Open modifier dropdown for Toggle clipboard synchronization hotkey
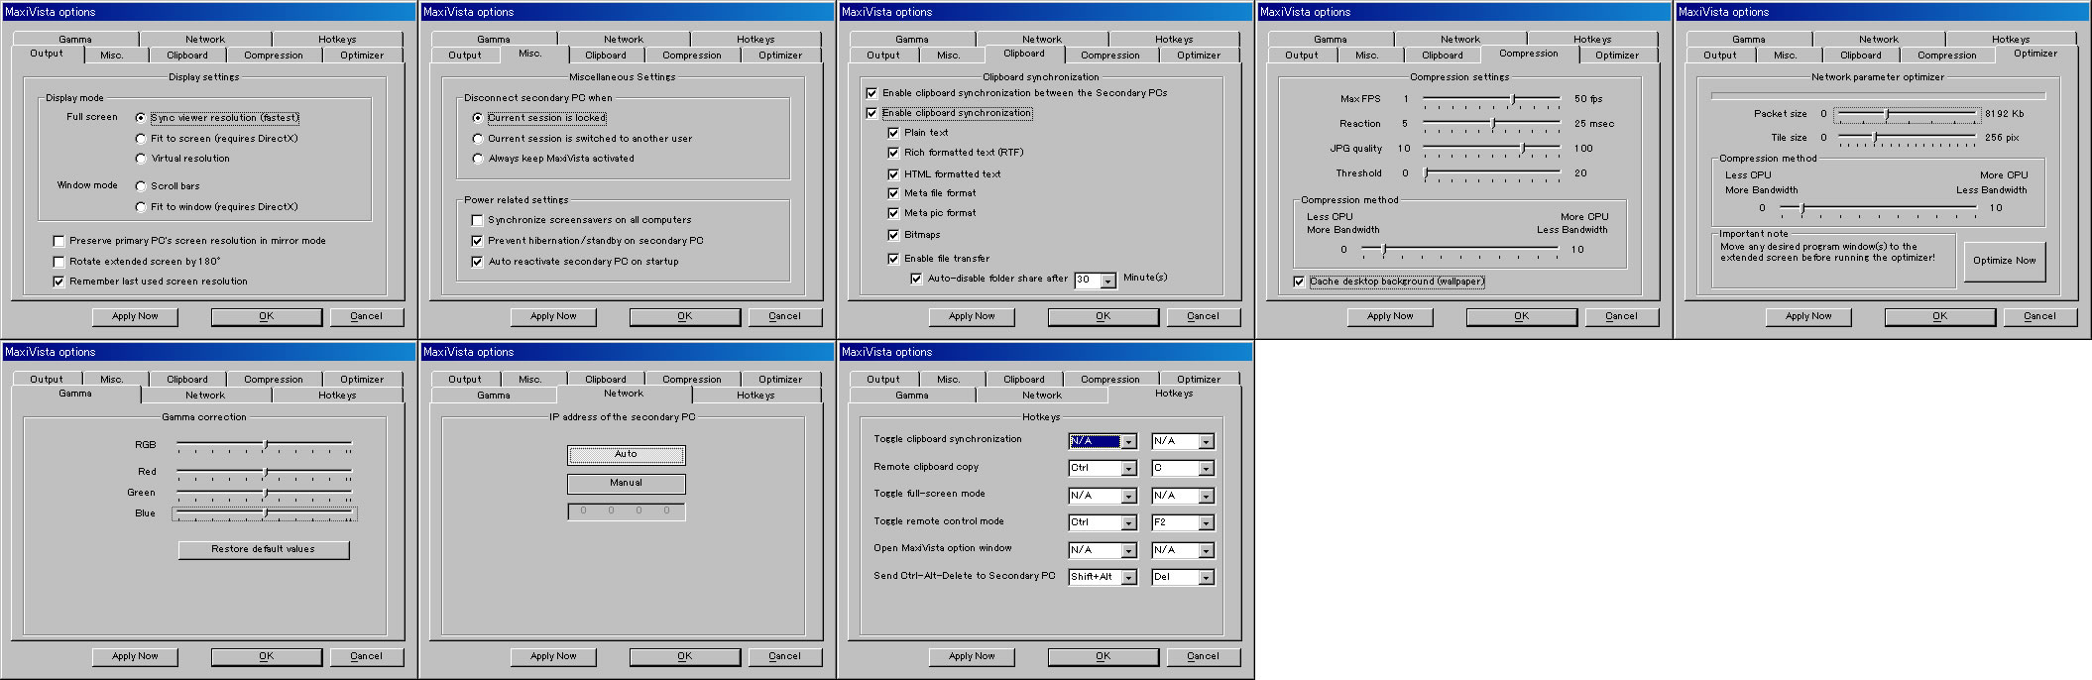Viewport: 2092px width, 680px height. (x=1128, y=442)
